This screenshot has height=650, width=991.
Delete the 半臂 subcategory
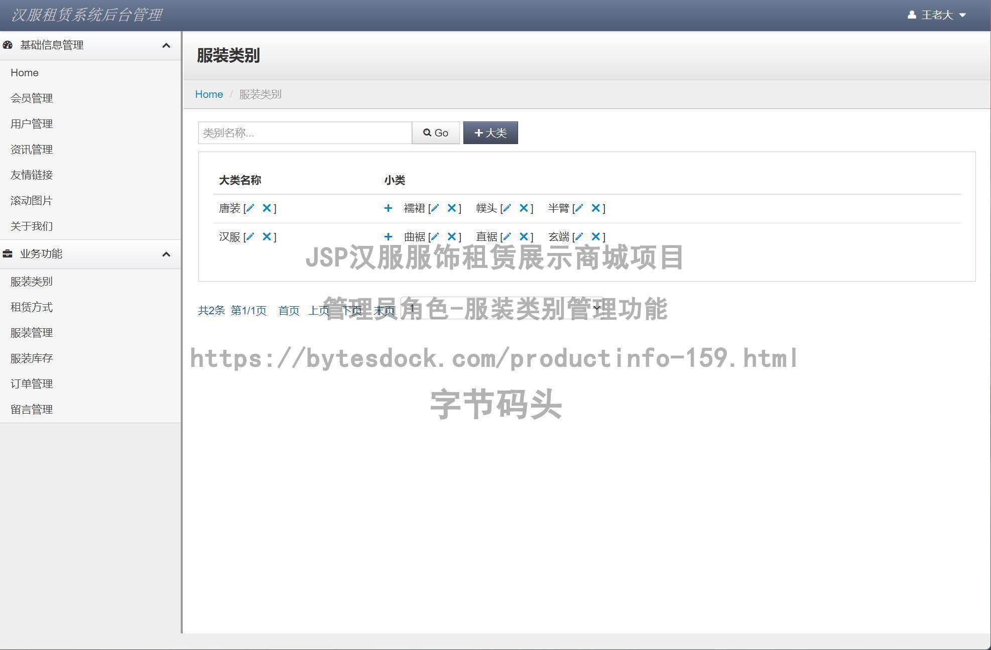point(596,208)
